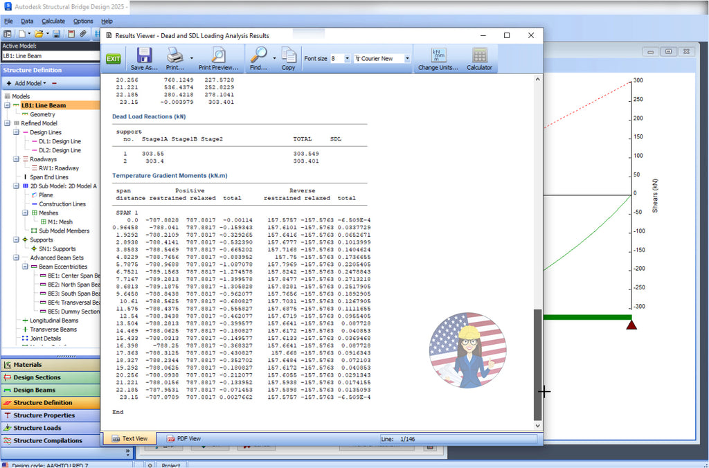Open the Print Preview of the results

click(220, 58)
